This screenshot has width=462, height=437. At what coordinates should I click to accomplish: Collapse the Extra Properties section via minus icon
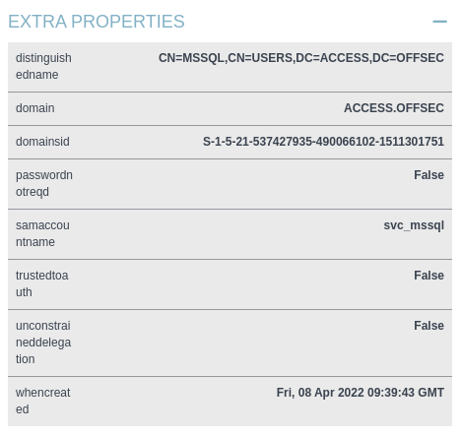439,22
